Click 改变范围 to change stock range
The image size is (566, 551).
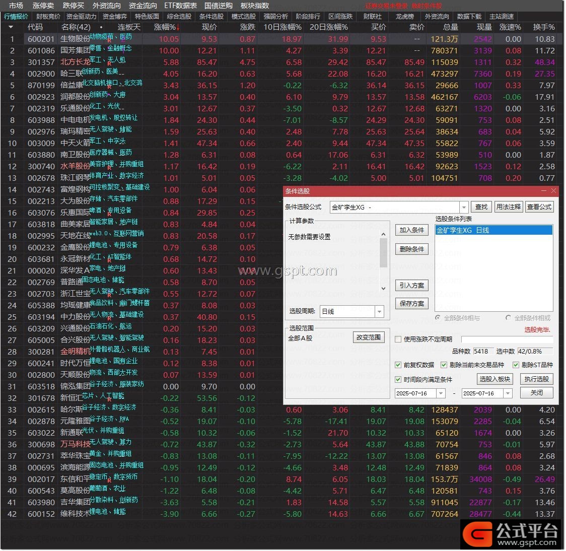click(x=369, y=337)
